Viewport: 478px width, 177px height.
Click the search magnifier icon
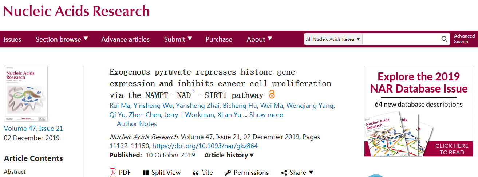pos(444,39)
